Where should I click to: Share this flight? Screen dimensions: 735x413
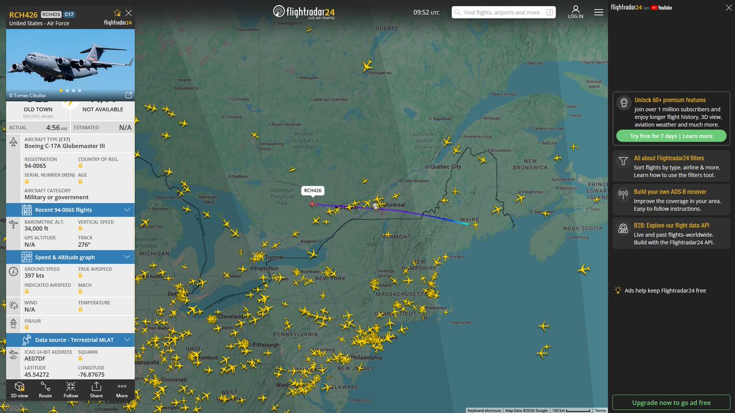(x=96, y=390)
